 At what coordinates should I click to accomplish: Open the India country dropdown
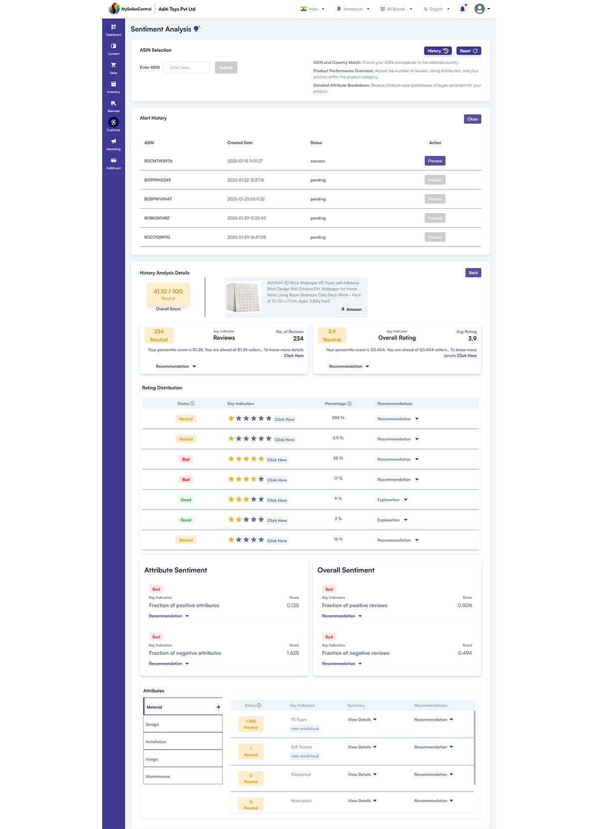tap(312, 9)
